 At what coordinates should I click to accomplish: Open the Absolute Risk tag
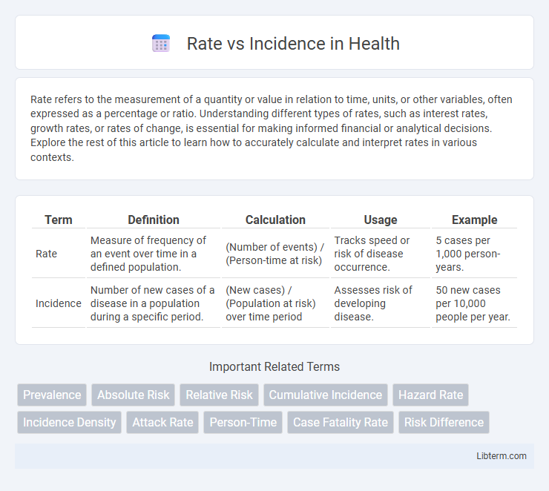tap(133, 395)
